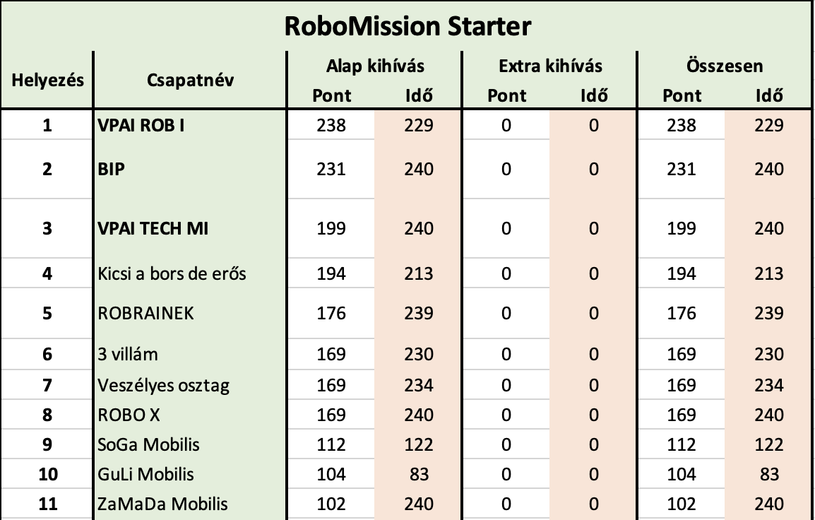
Task: Select the Kicsi a bors de erős cell
Action: click(x=190, y=273)
